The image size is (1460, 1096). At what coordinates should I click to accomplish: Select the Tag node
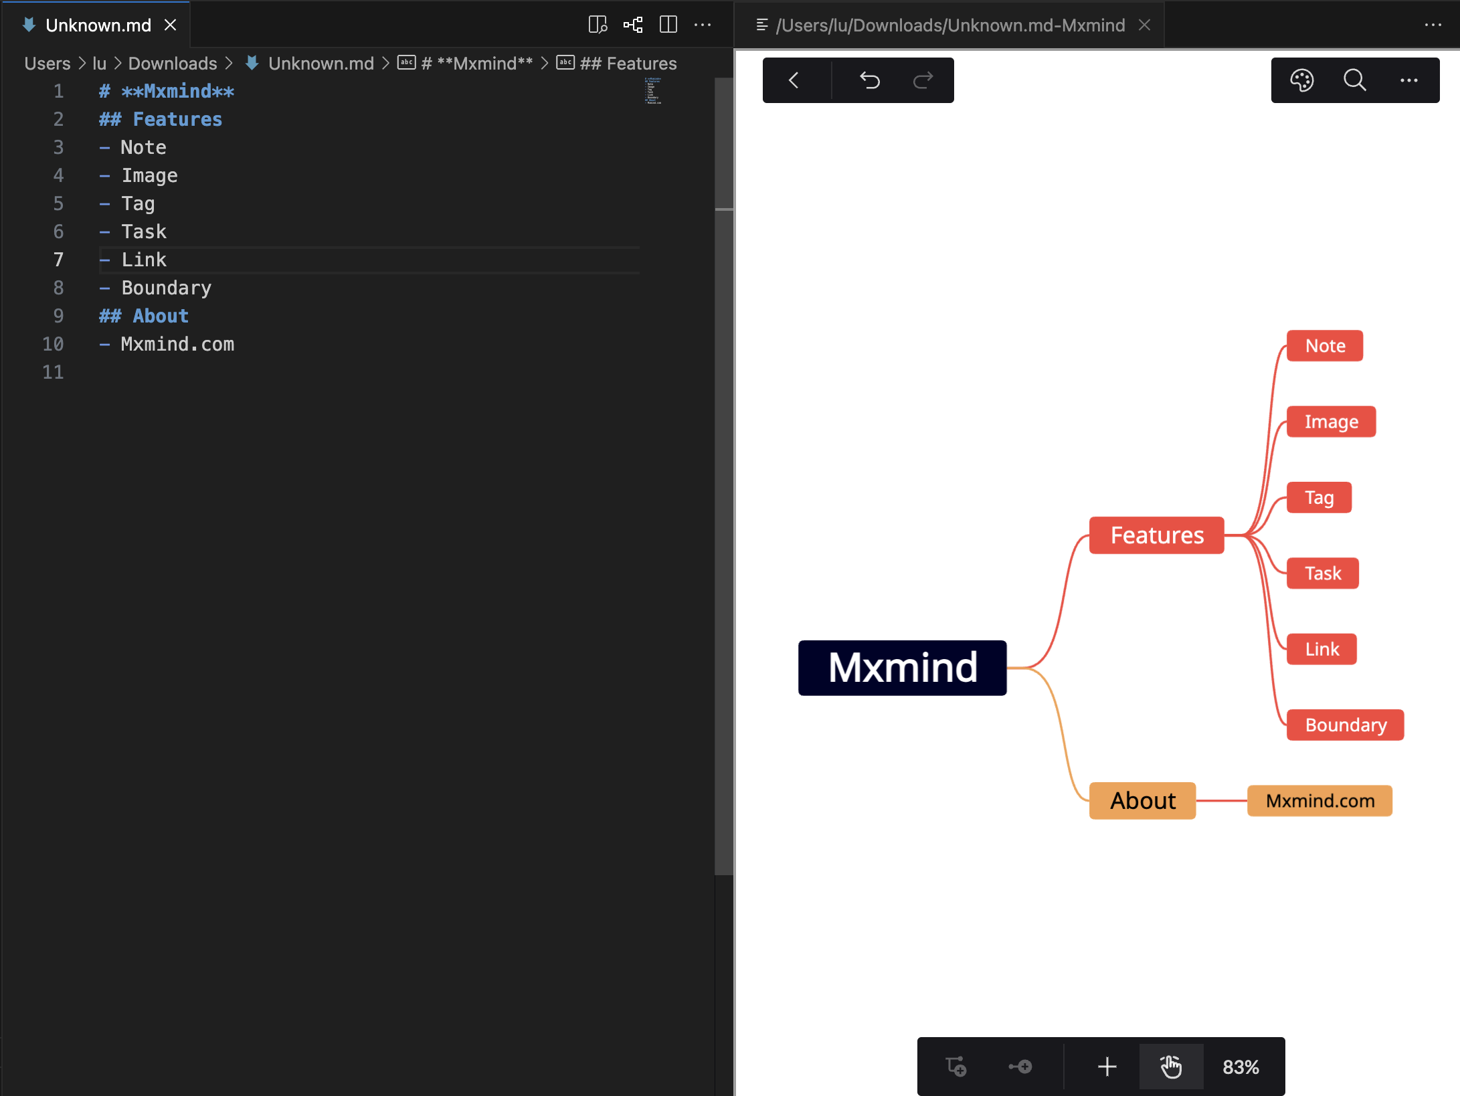(x=1319, y=497)
